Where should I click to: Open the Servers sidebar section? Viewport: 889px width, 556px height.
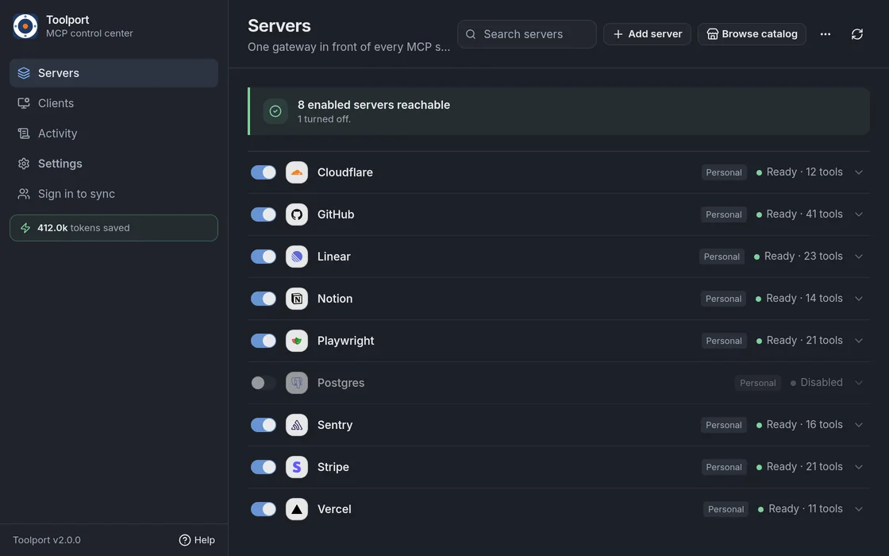coord(114,73)
